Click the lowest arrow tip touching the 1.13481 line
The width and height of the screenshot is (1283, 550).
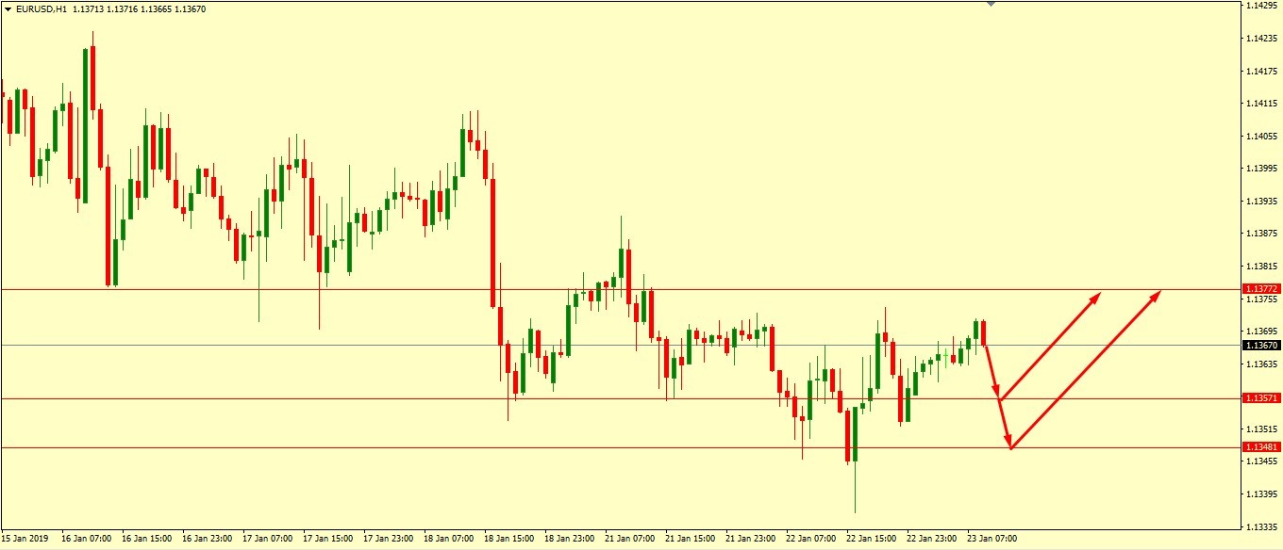pos(1010,446)
